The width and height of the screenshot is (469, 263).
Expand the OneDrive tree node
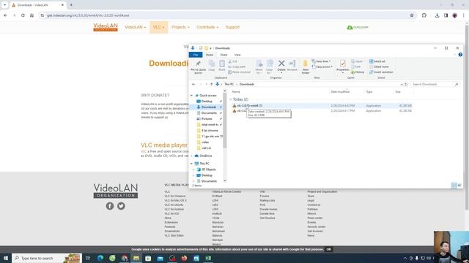191,156
